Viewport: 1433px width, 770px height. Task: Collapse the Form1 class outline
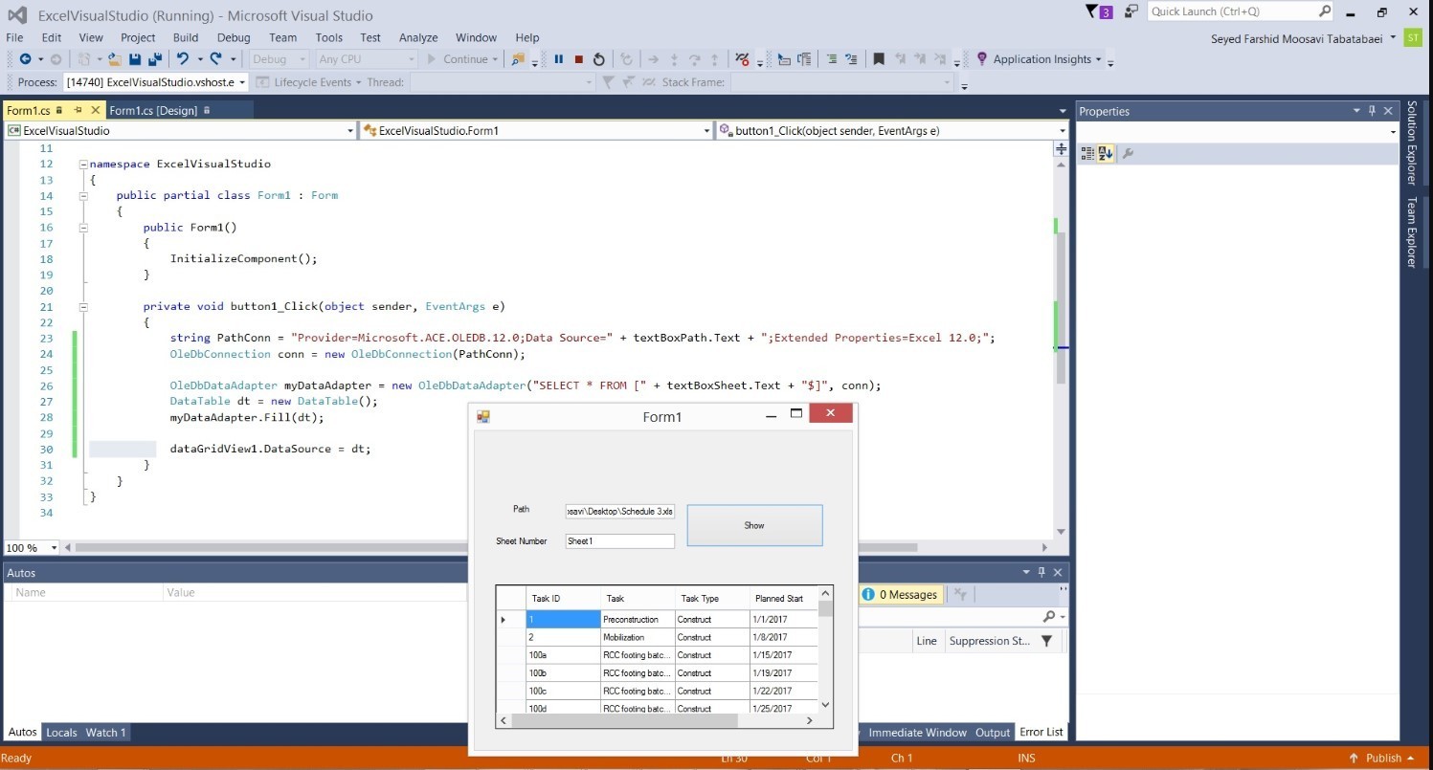click(83, 195)
